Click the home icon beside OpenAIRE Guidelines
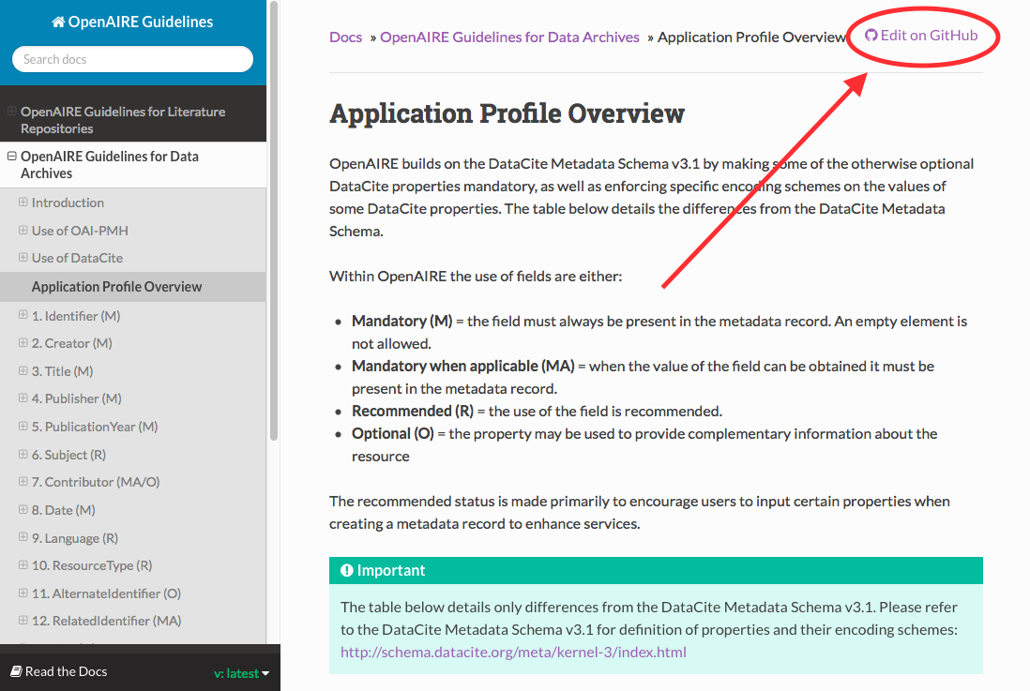 coord(58,22)
